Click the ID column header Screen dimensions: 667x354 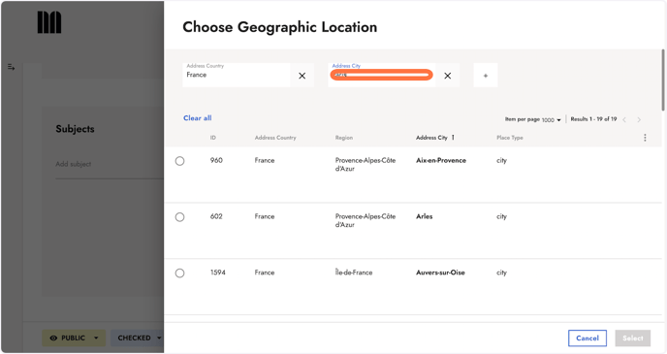point(212,138)
